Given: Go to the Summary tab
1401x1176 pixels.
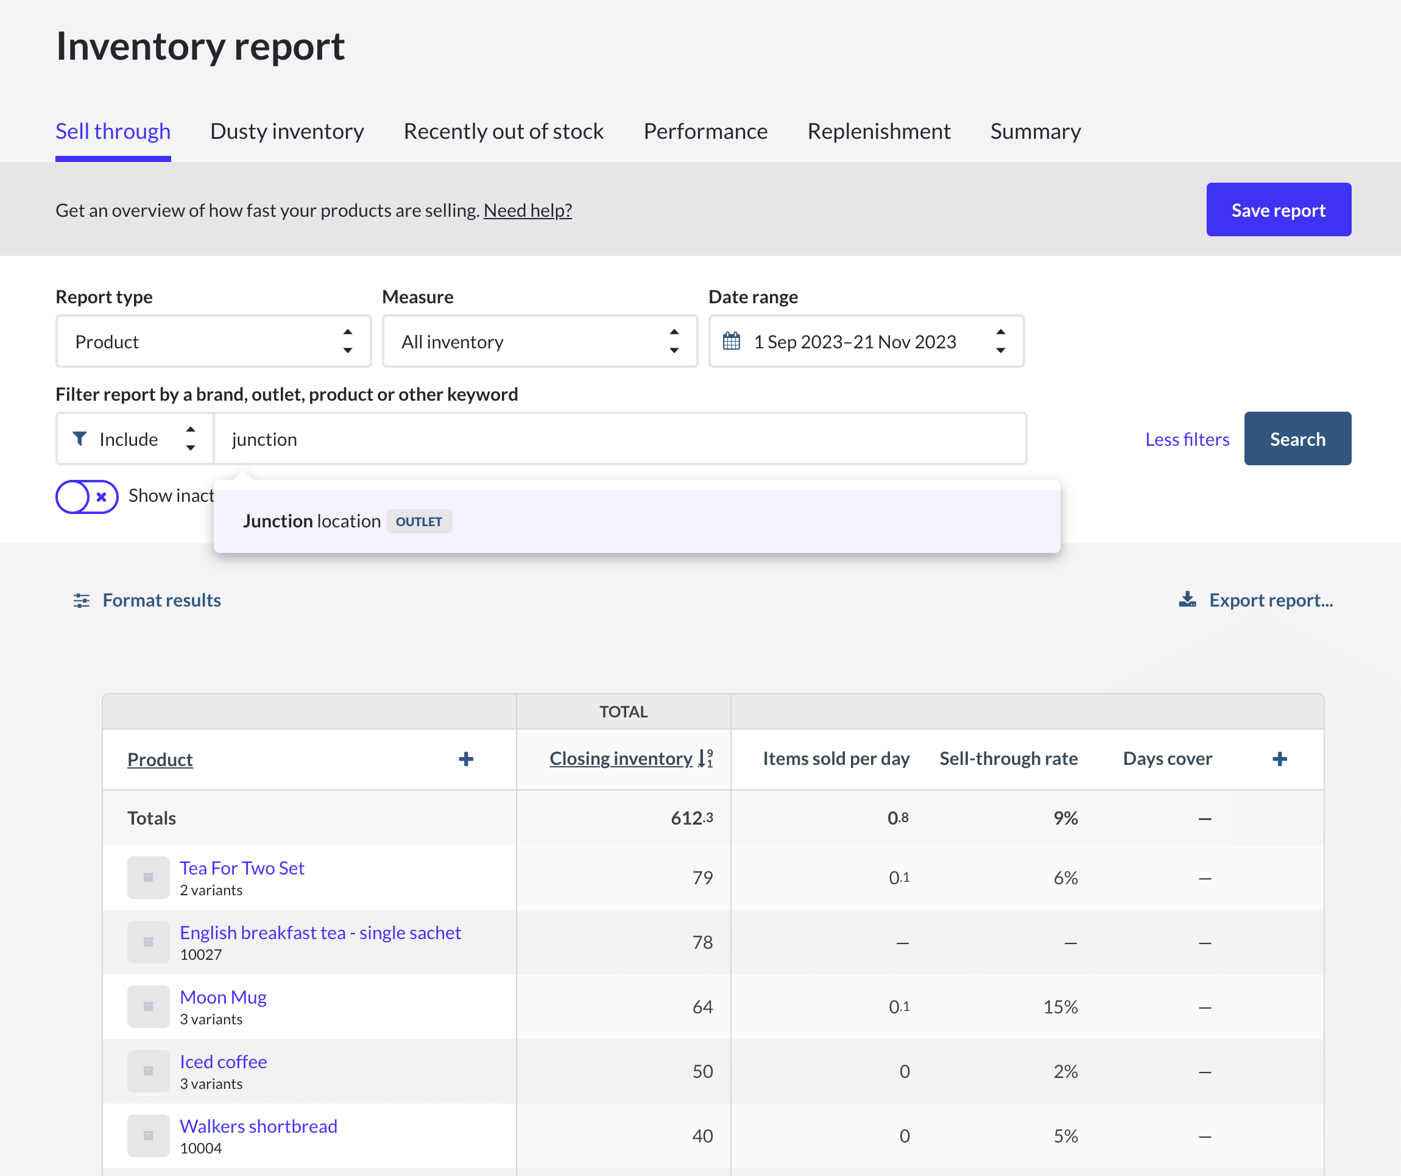Looking at the screenshot, I should point(1036,132).
